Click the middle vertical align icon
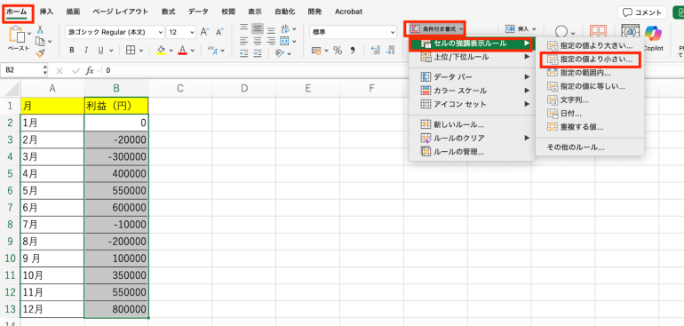Image resolution: width=684 pixels, height=326 pixels. [x=258, y=28]
